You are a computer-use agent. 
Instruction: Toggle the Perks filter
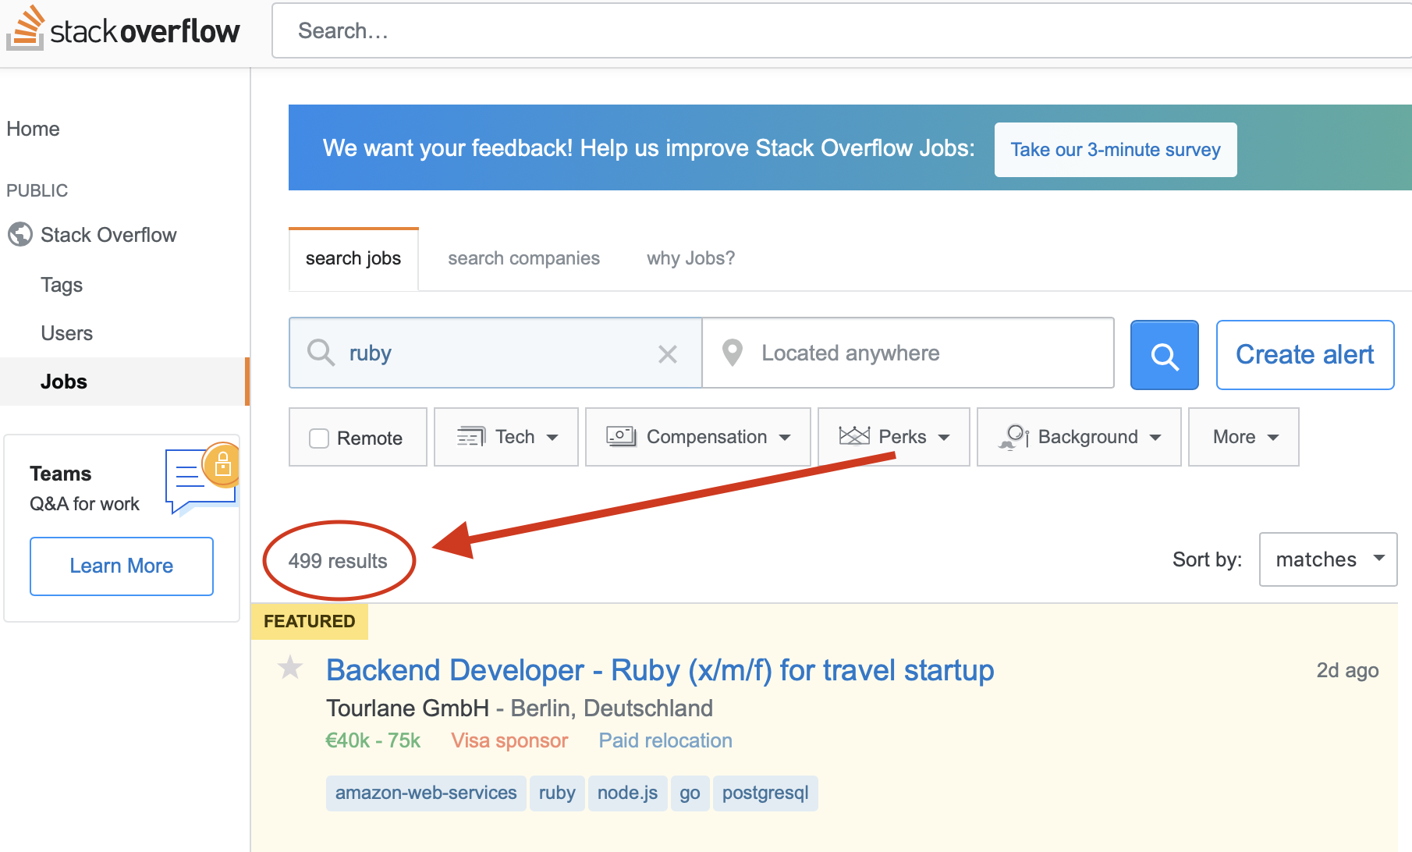point(894,437)
